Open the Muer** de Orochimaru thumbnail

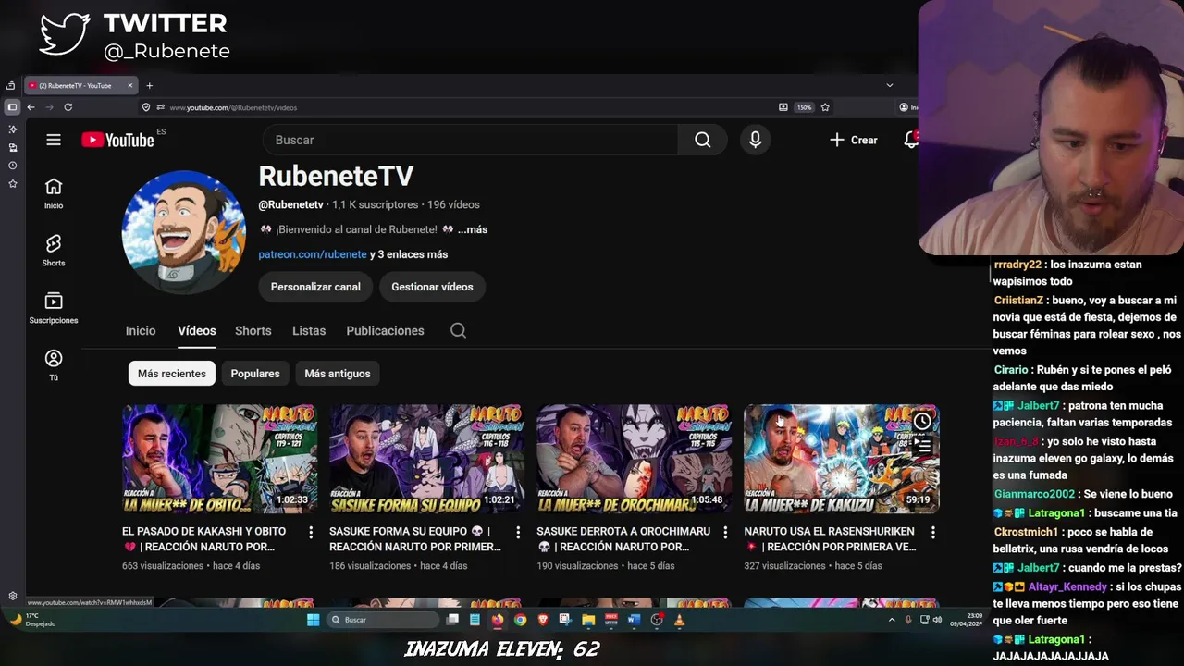[635, 459]
